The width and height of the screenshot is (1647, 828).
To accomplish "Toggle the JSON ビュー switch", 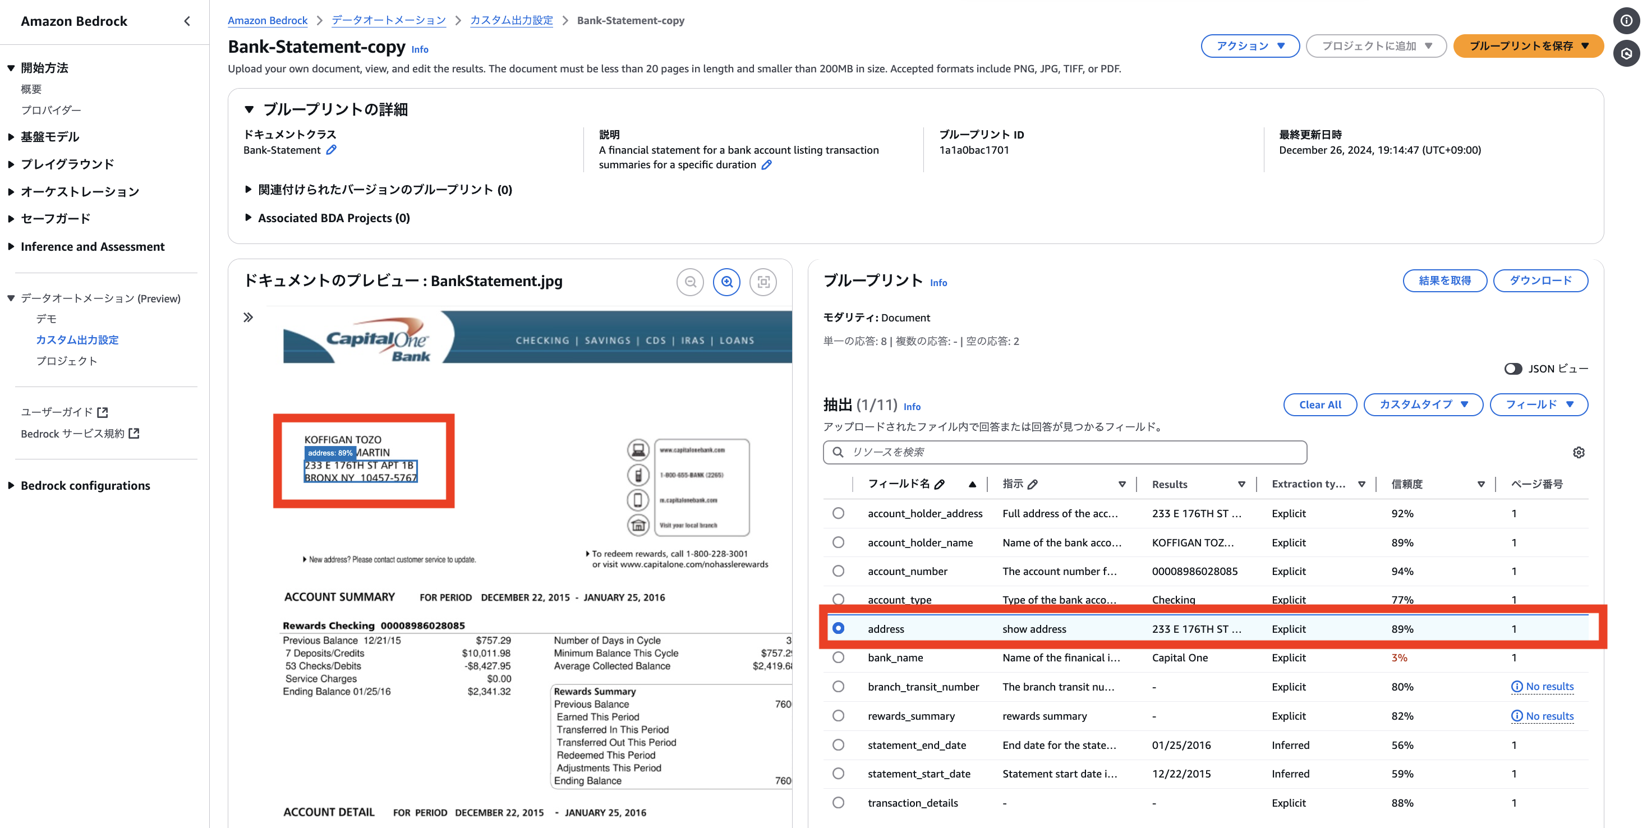I will [1512, 369].
